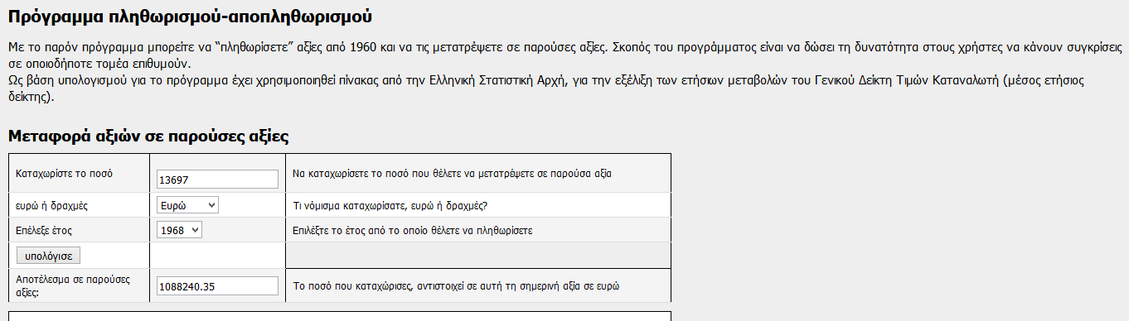
Task: Click the ευρώ ή δραχμές label
Action: pyautogui.click(x=51, y=204)
